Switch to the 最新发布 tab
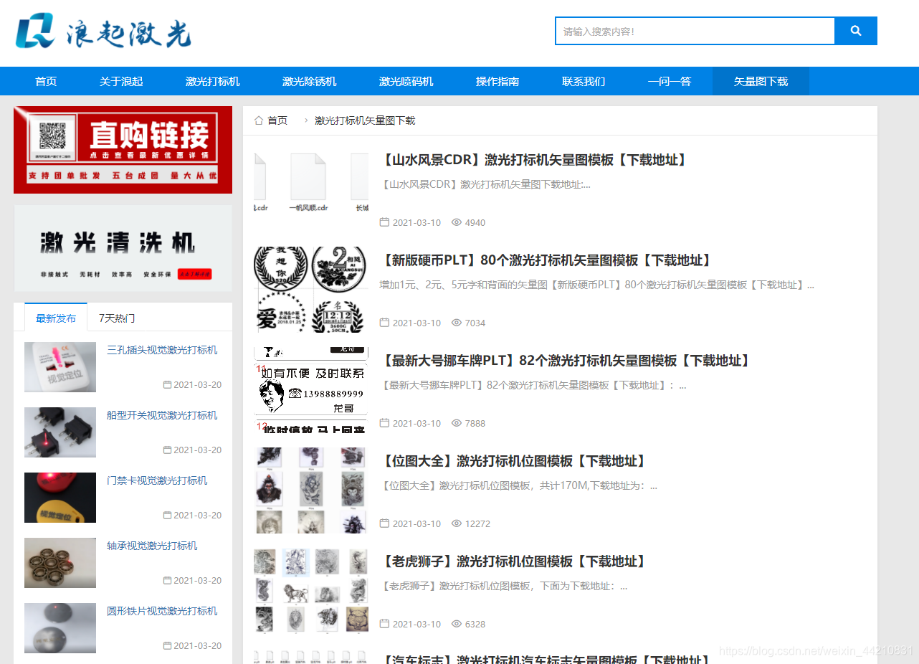Image resolution: width=919 pixels, height=664 pixels. click(x=56, y=318)
